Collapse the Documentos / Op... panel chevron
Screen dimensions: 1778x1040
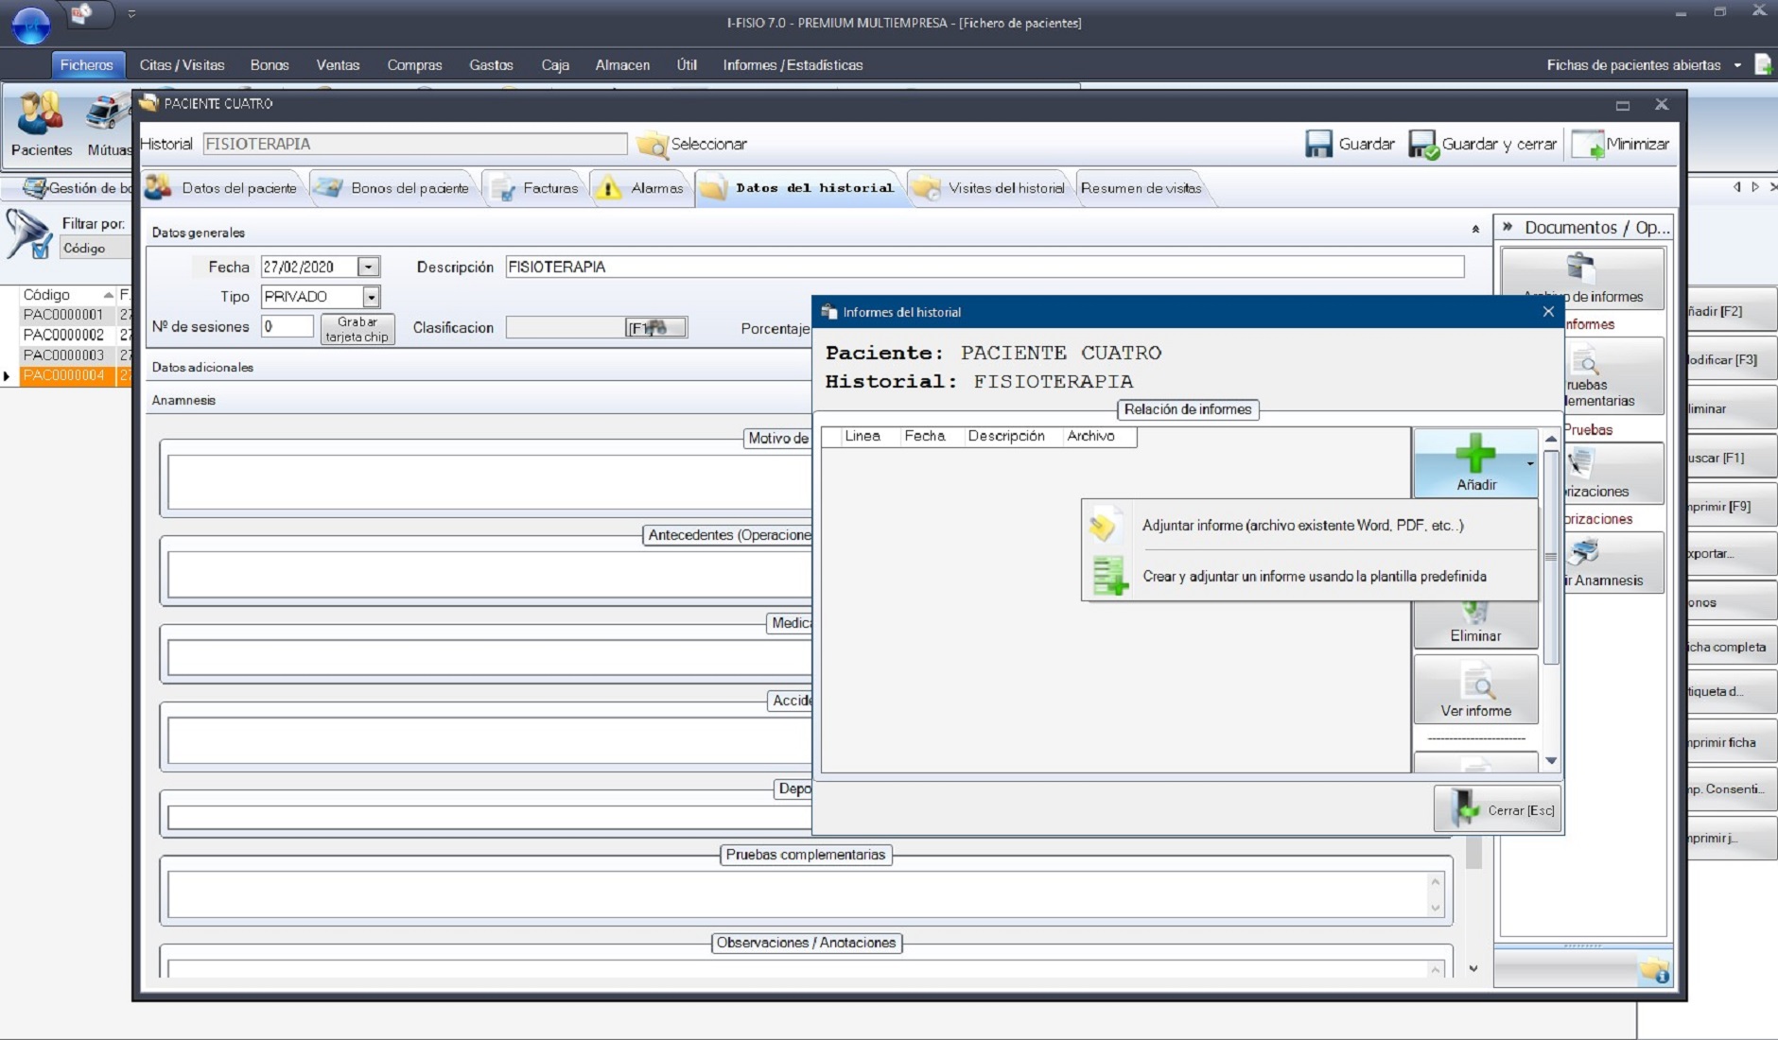tap(1508, 227)
